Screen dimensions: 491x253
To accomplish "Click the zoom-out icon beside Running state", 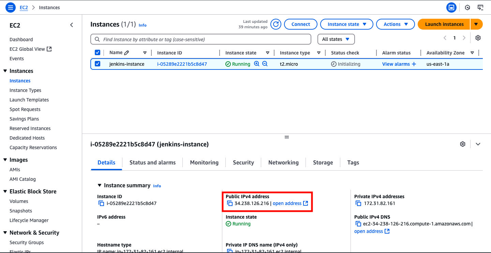I will tap(265, 64).
